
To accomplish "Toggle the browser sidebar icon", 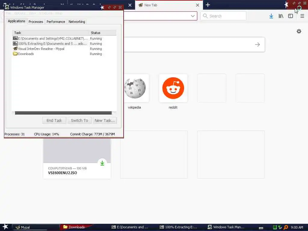I will coord(291,16).
